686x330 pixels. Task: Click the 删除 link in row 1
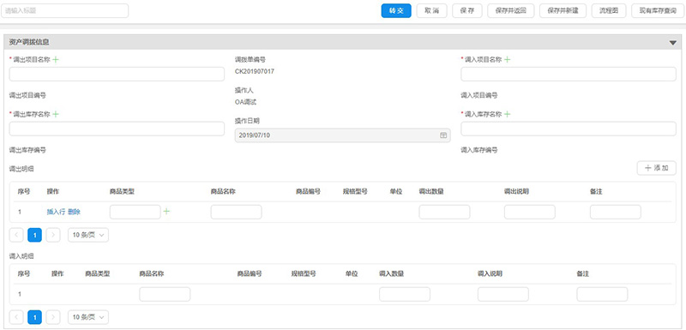point(75,212)
